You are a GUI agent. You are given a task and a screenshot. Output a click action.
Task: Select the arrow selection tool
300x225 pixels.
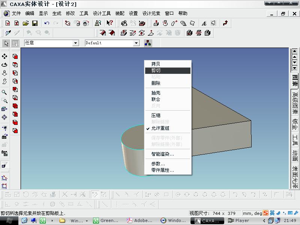[6, 43]
